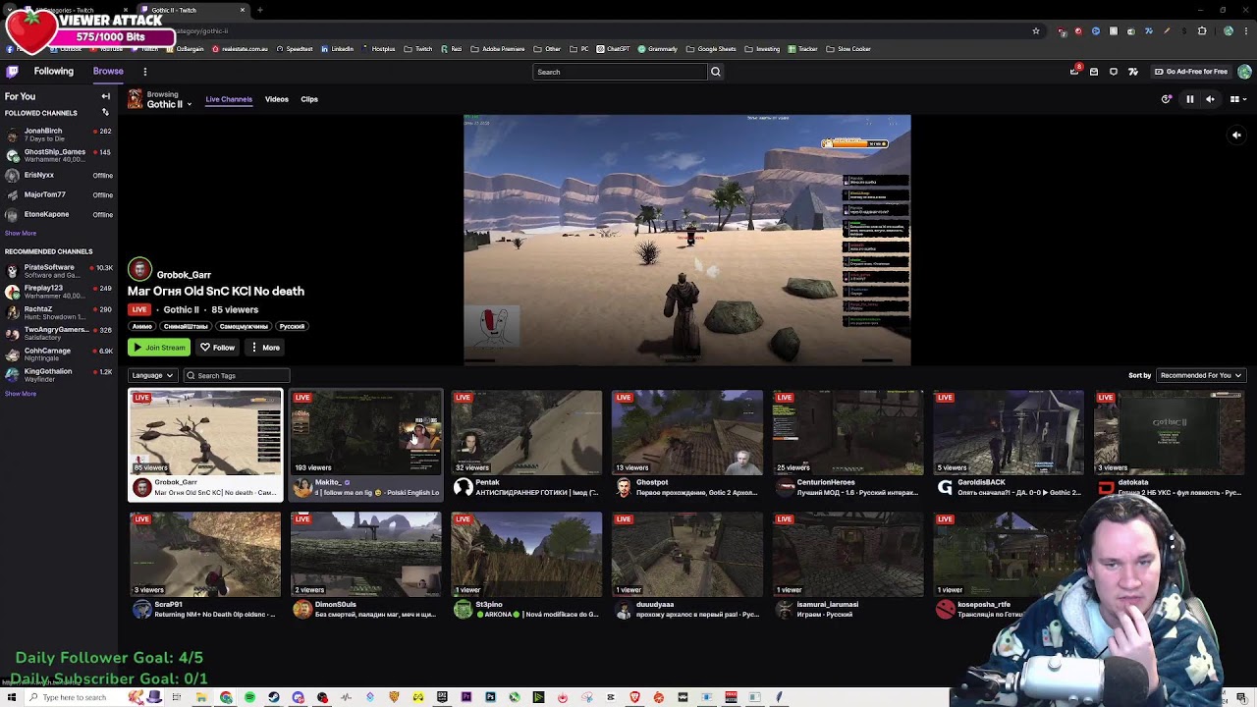
Task: Open the Grammarly bookmark
Action: 658,49
